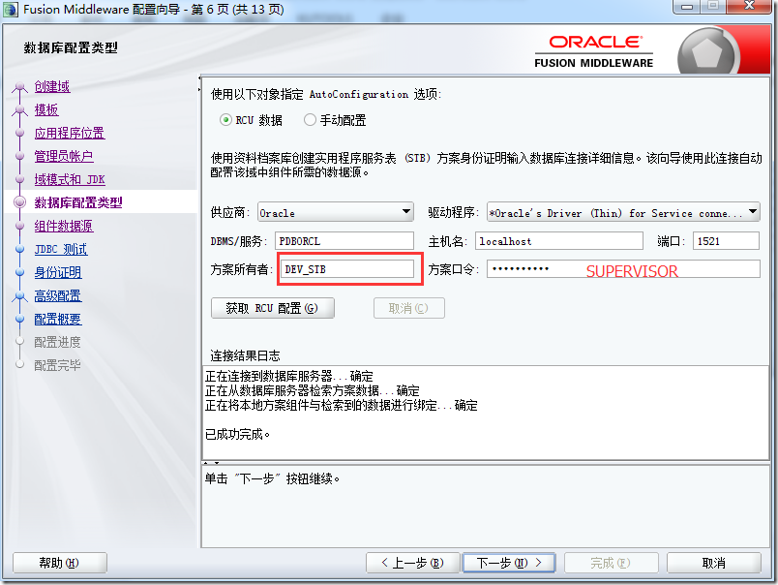Go back with 上一步(B) button
The width and height of the screenshot is (778, 585).
click(x=412, y=563)
